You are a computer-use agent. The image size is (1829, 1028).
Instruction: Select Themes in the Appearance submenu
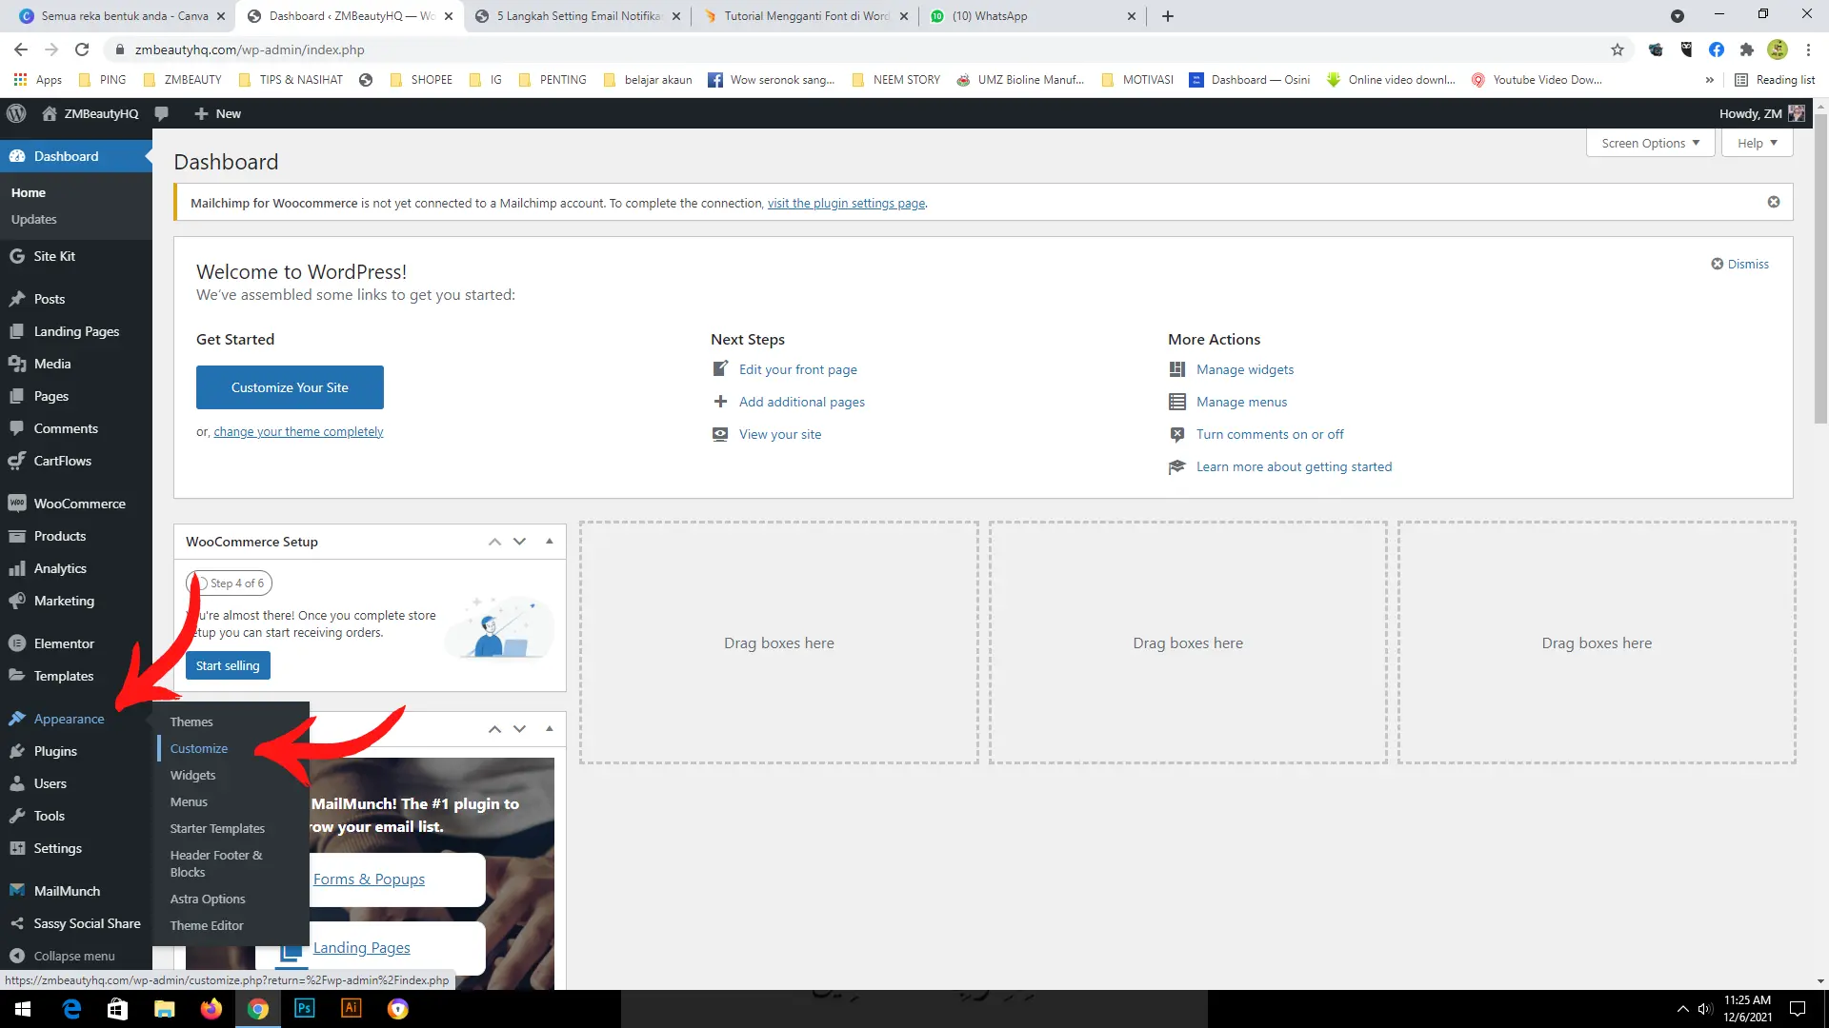pyautogui.click(x=191, y=722)
